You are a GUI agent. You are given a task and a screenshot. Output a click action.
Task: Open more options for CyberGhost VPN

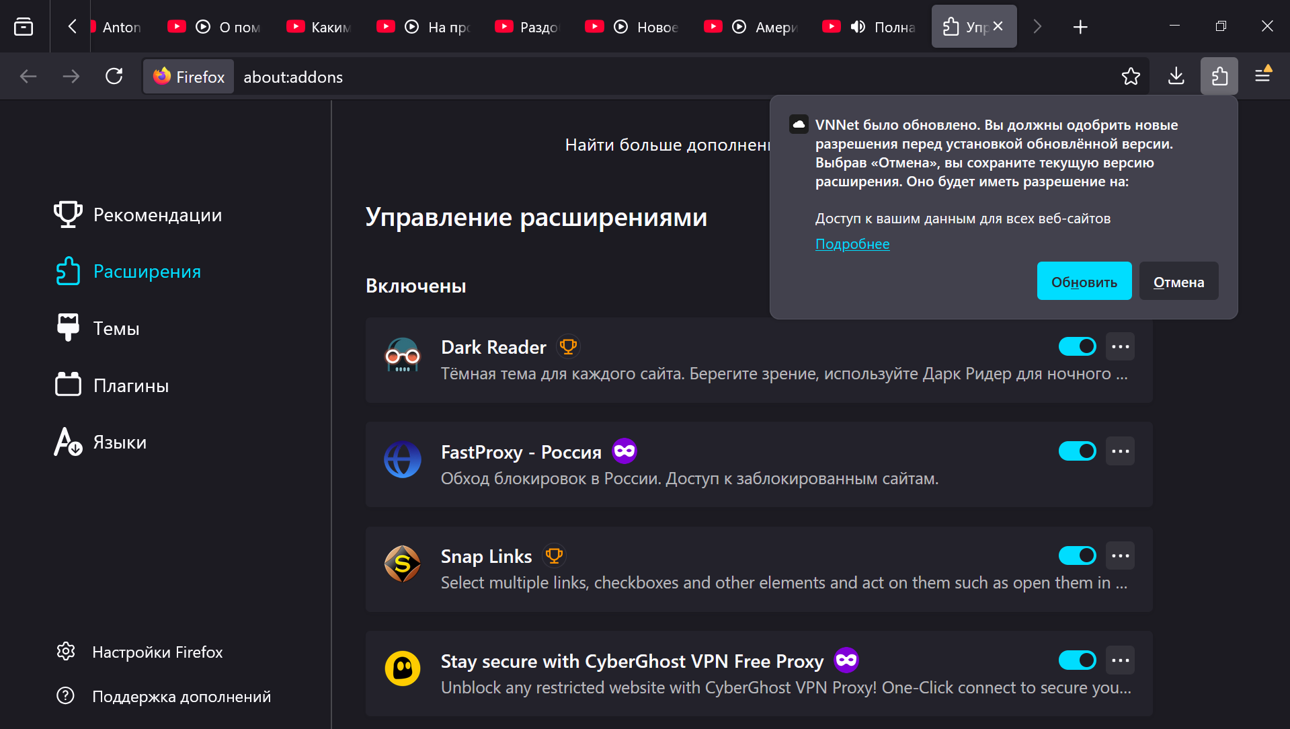click(1121, 660)
